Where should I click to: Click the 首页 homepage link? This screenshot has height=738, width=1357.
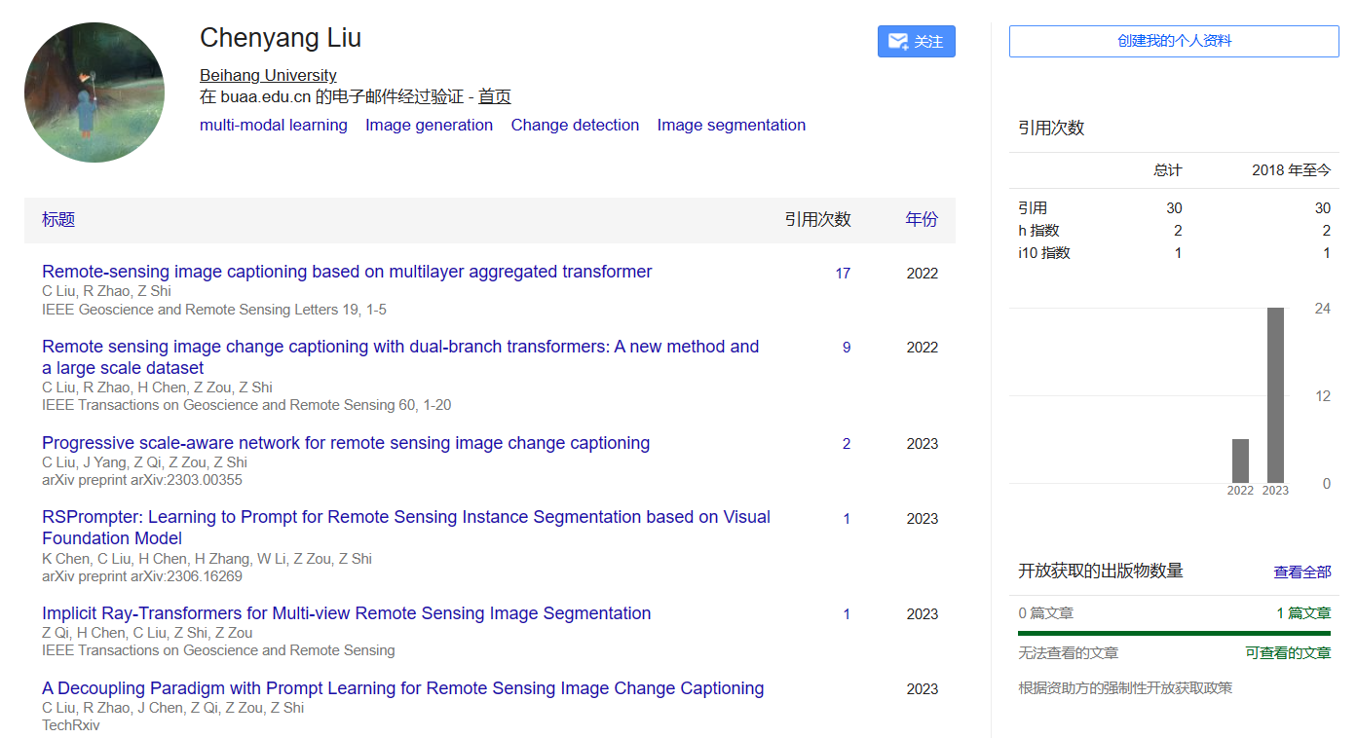(x=493, y=96)
